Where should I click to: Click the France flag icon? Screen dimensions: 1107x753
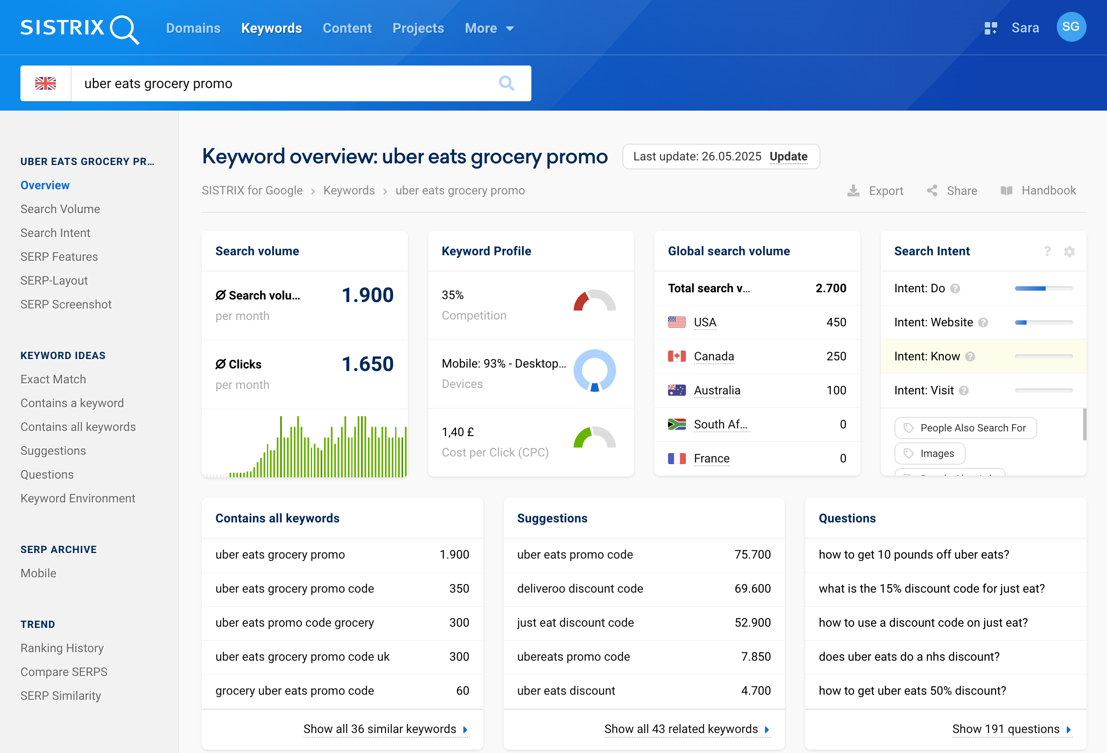pos(677,459)
